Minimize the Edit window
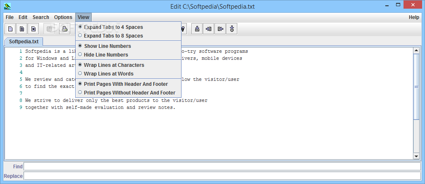This screenshot has width=425, height=184. coord(387,5)
